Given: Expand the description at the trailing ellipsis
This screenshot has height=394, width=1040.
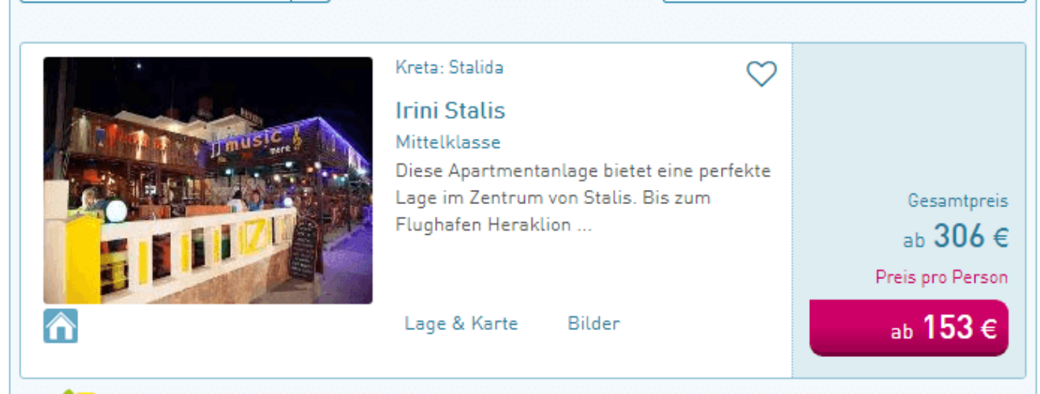Looking at the screenshot, I should 584,225.
